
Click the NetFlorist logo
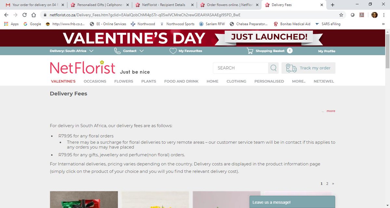pyautogui.click(x=83, y=67)
